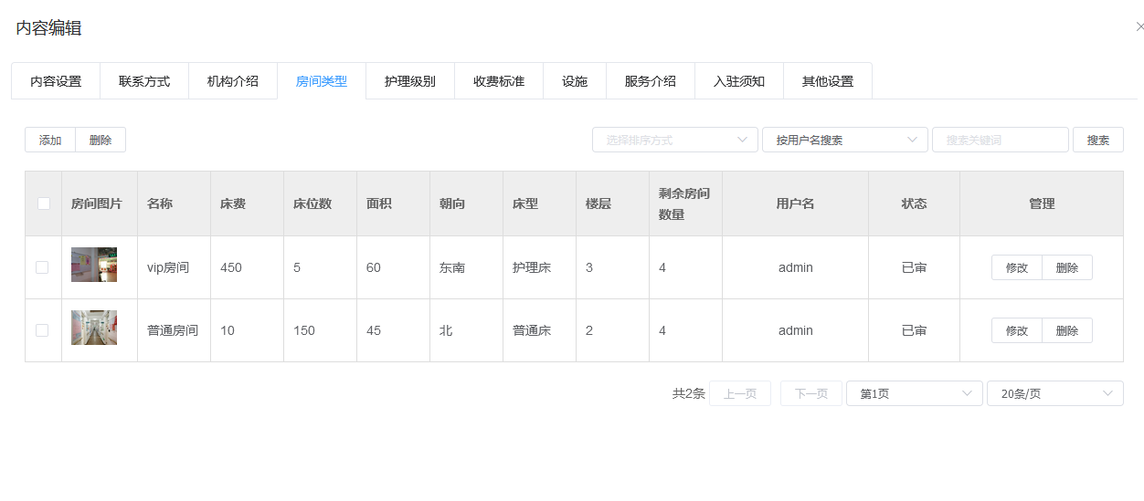1144x501 pixels.
Task: Open the 第1页 page selector dropdown
Action: point(915,393)
